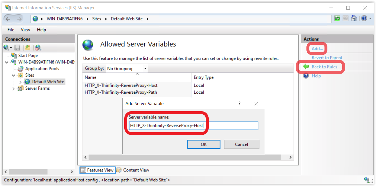376x186 pixels.
Task: Click the Server variable name text field
Action: click(193, 126)
